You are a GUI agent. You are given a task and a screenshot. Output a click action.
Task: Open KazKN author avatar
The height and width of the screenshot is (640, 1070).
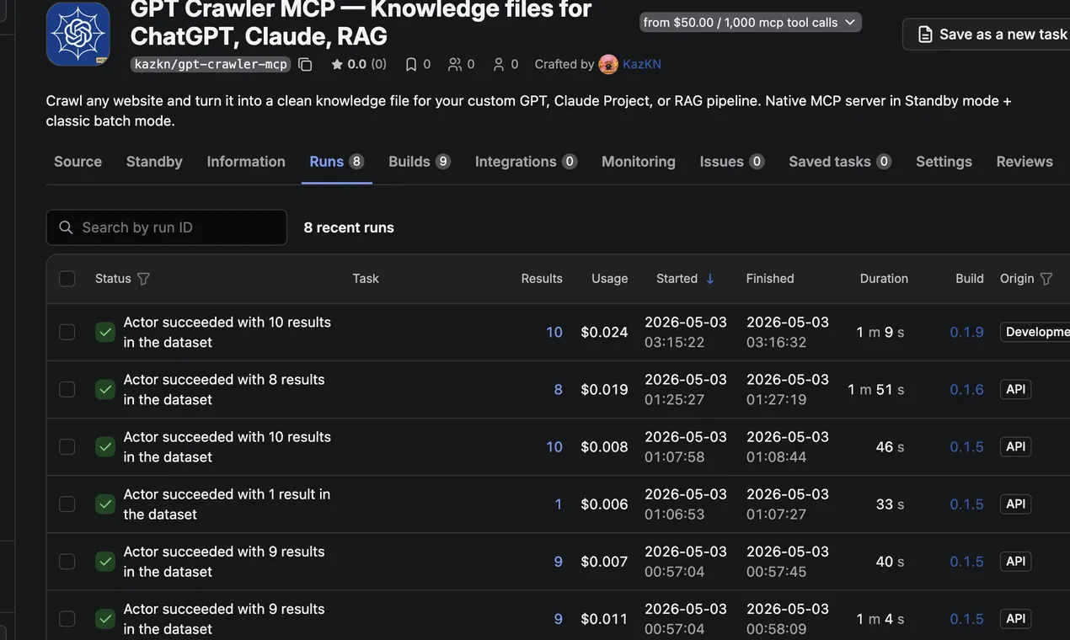coord(608,64)
